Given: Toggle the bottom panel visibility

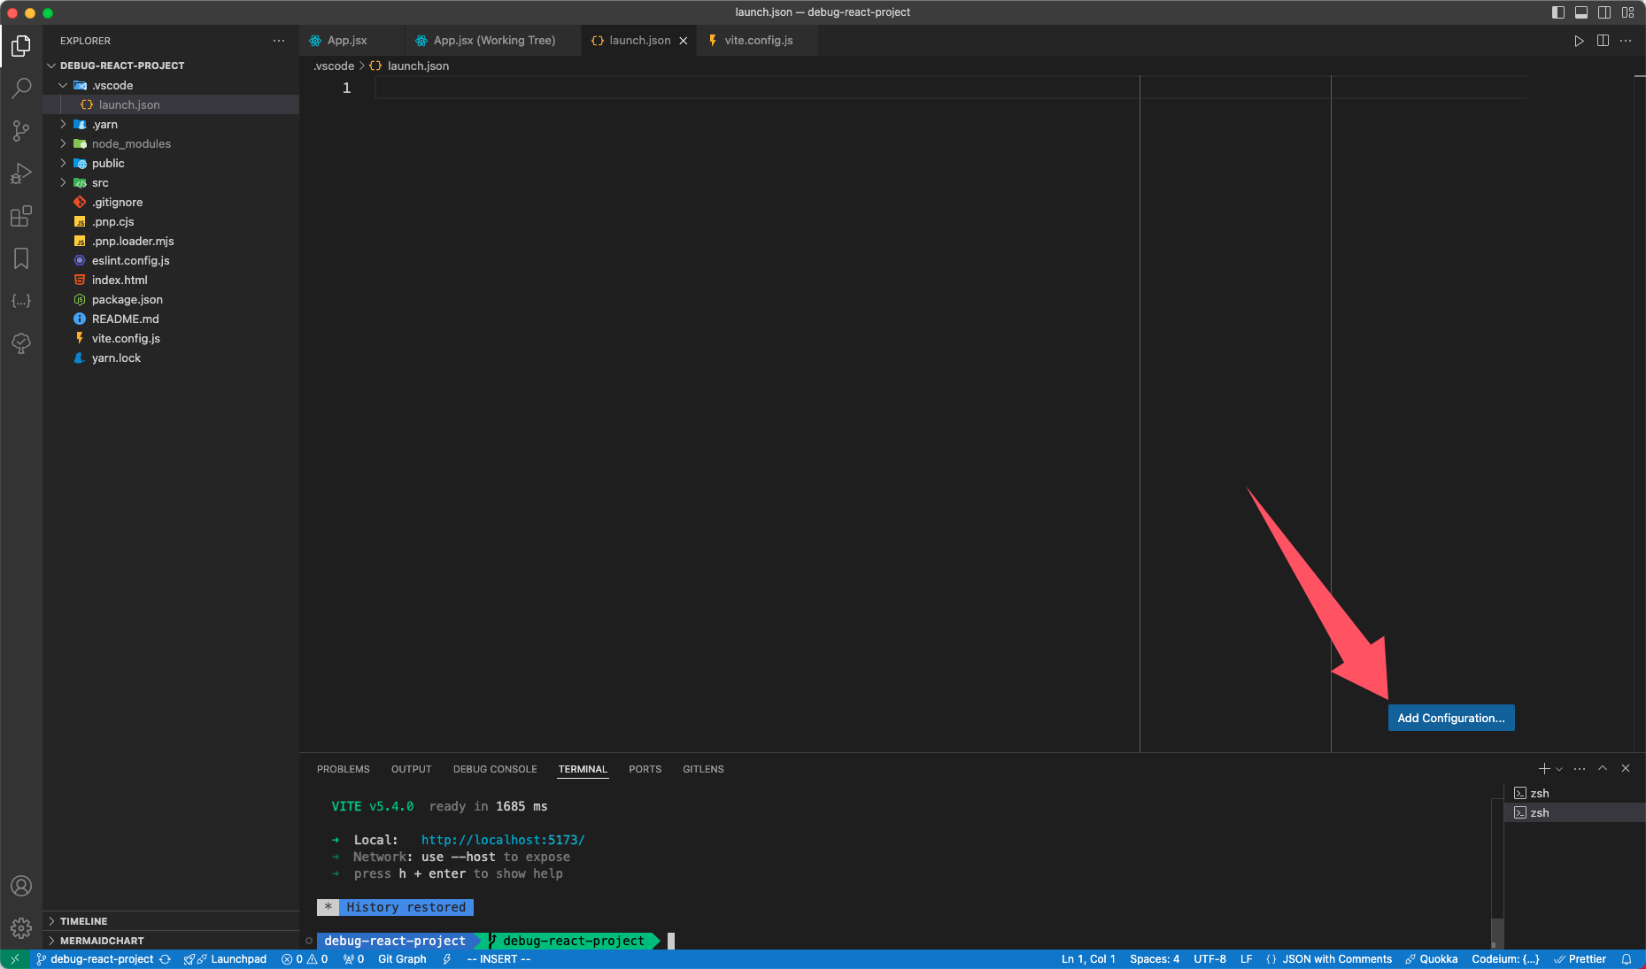Looking at the screenshot, I should [x=1582, y=12].
